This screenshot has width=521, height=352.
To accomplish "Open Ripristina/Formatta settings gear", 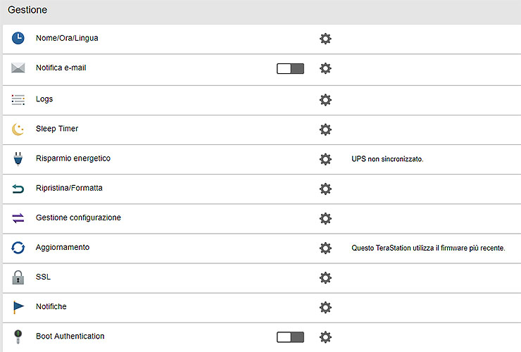I will tap(325, 189).
